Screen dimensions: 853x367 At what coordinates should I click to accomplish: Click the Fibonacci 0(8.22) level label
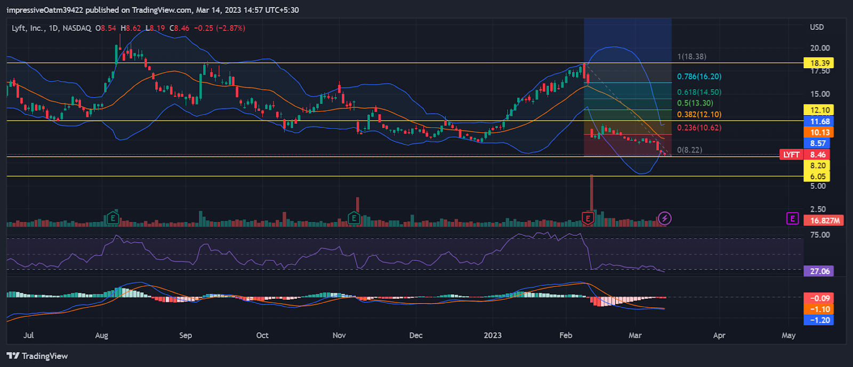tap(689, 150)
